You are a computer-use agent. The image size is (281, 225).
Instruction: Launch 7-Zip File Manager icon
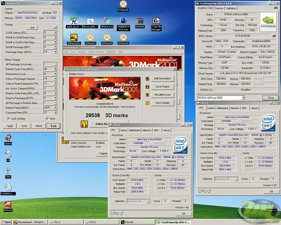156,24
